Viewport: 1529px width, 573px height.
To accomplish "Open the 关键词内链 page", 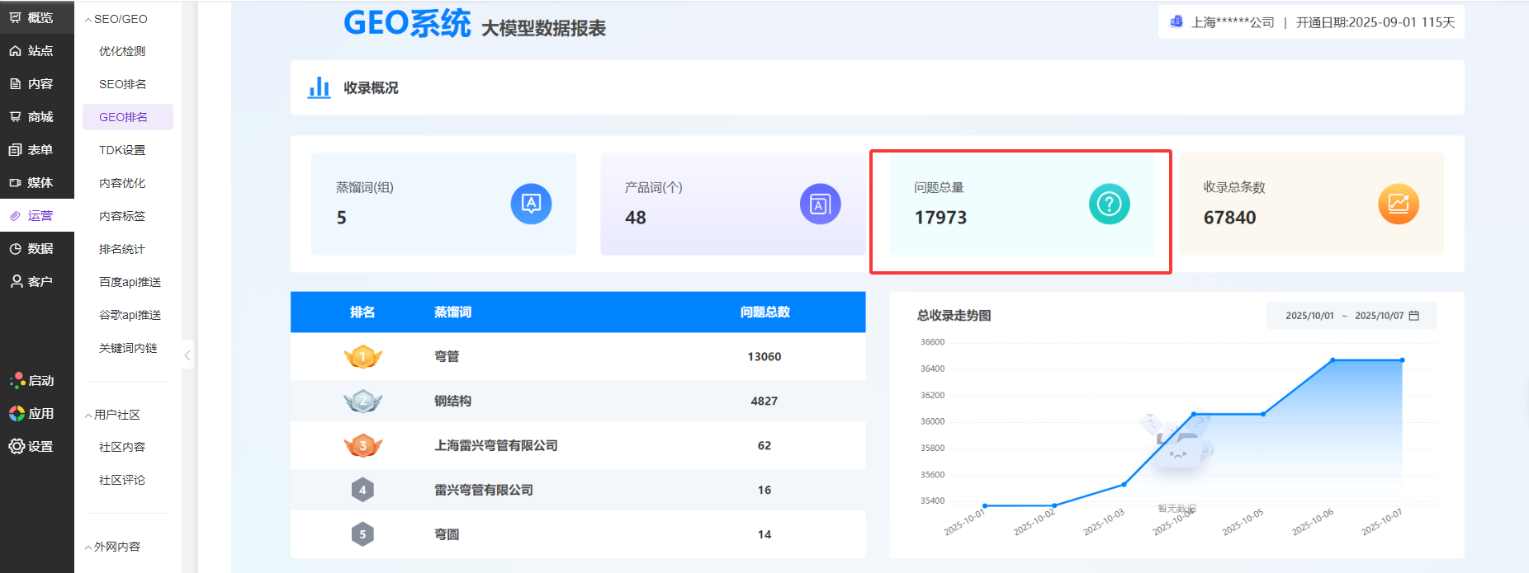I will click(x=128, y=348).
